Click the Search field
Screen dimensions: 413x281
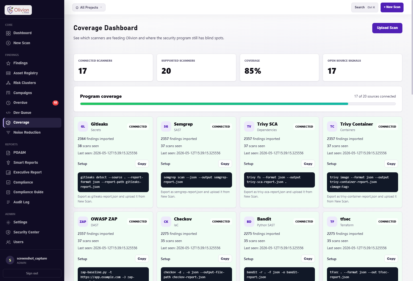click(365, 7)
